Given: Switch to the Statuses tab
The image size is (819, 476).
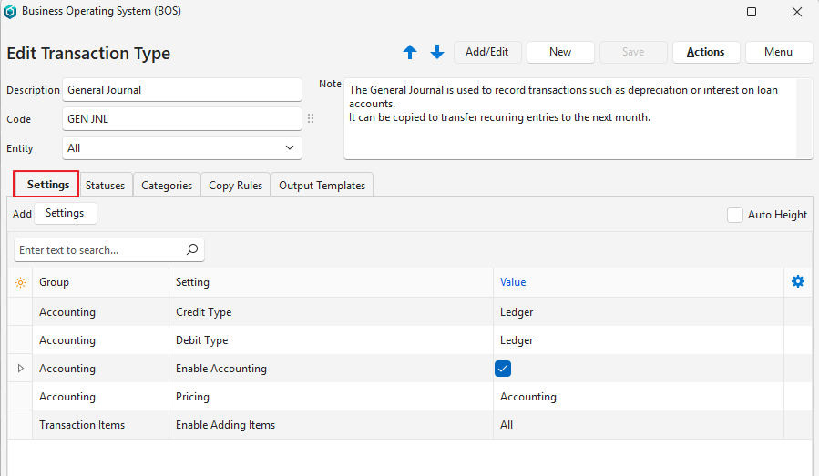Looking at the screenshot, I should click(x=105, y=186).
